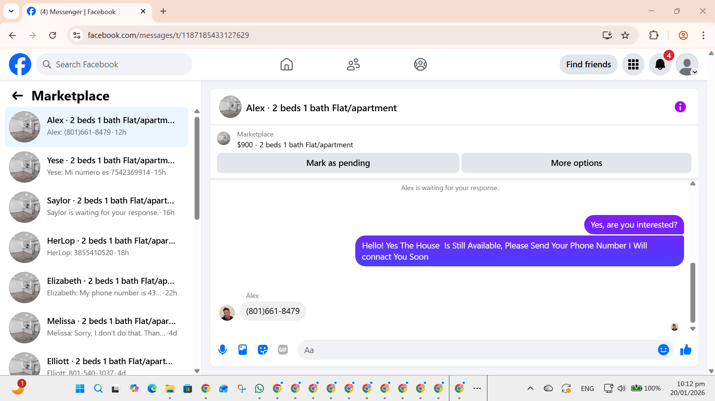Click the 'Yes, are you interested?' message
The image size is (715, 401).
[x=634, y=225]
